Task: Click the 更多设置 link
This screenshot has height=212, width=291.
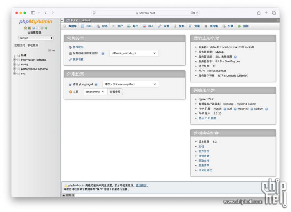Action: pos(78,59)
